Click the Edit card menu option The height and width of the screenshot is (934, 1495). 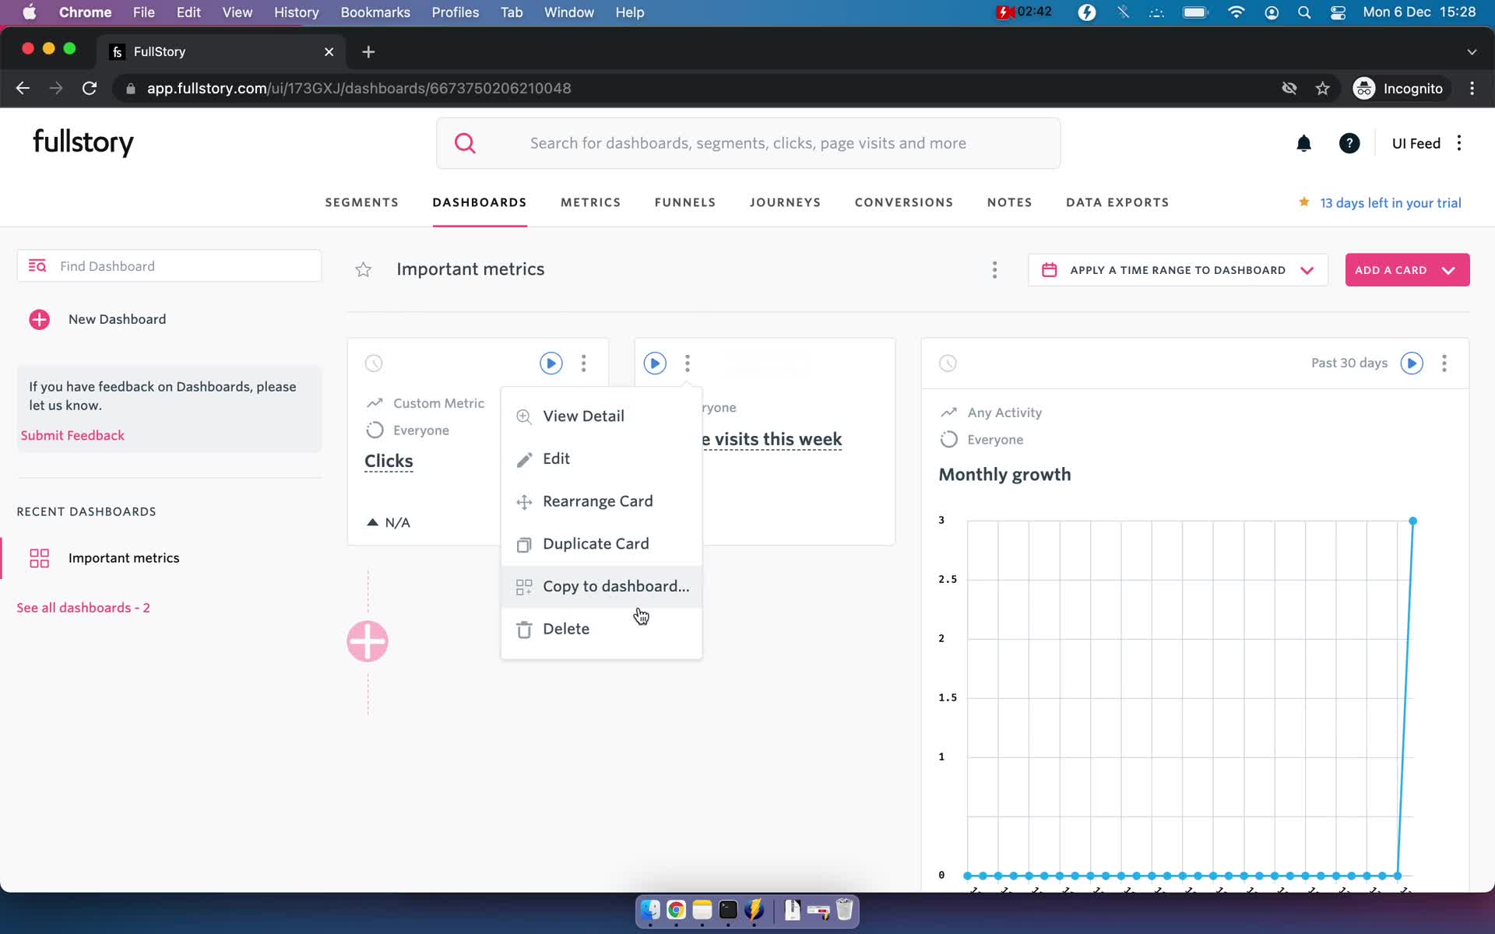(x=557, y=458)
